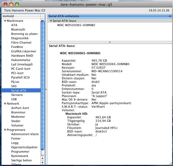
Task: Select Fibre Channel item
Action: (21, 43)
